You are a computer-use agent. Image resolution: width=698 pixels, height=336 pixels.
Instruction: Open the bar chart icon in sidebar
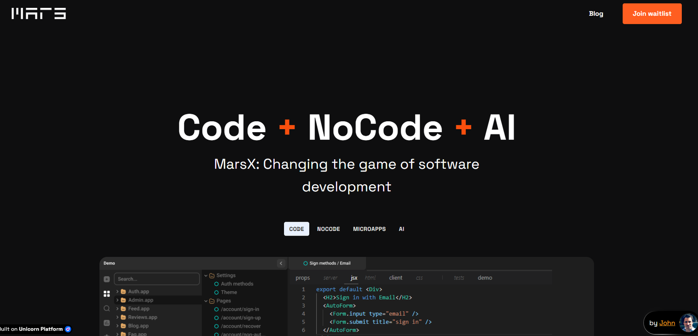pos(107,323)
